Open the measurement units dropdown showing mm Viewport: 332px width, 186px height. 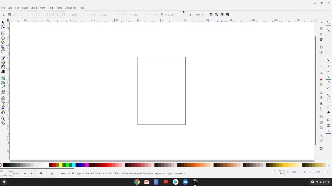(200, 15)
